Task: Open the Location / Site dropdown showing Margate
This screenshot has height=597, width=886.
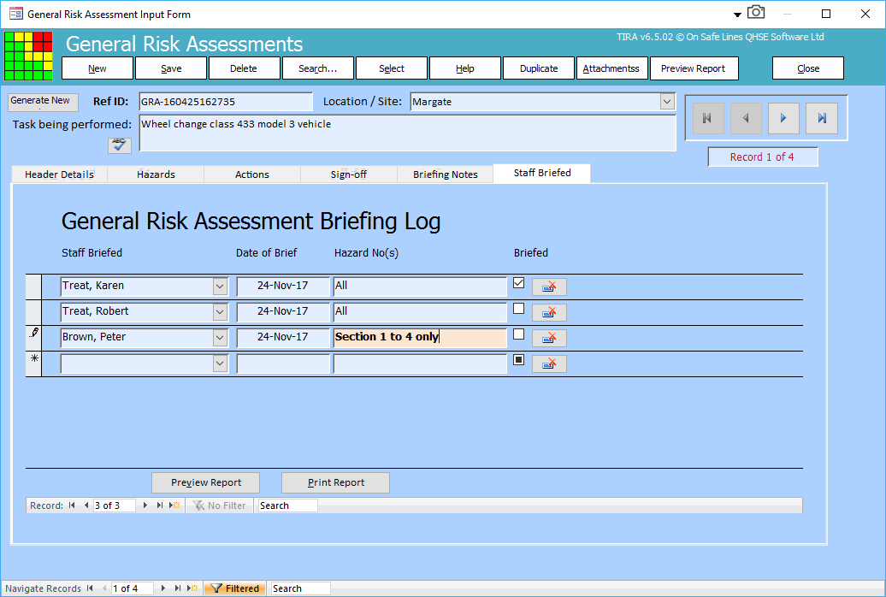Action: click(667, 102)
